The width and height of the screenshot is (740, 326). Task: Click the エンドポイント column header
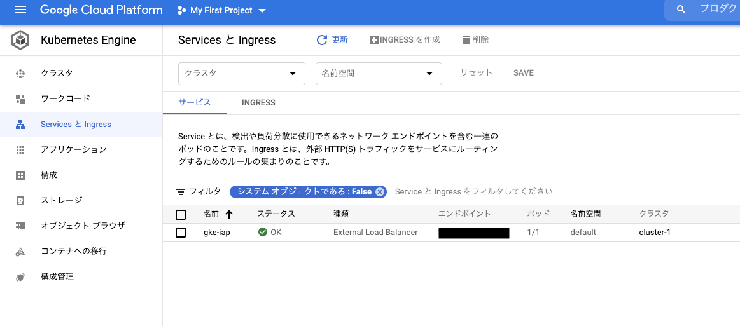pyautogui.click(x=464, y=214)
